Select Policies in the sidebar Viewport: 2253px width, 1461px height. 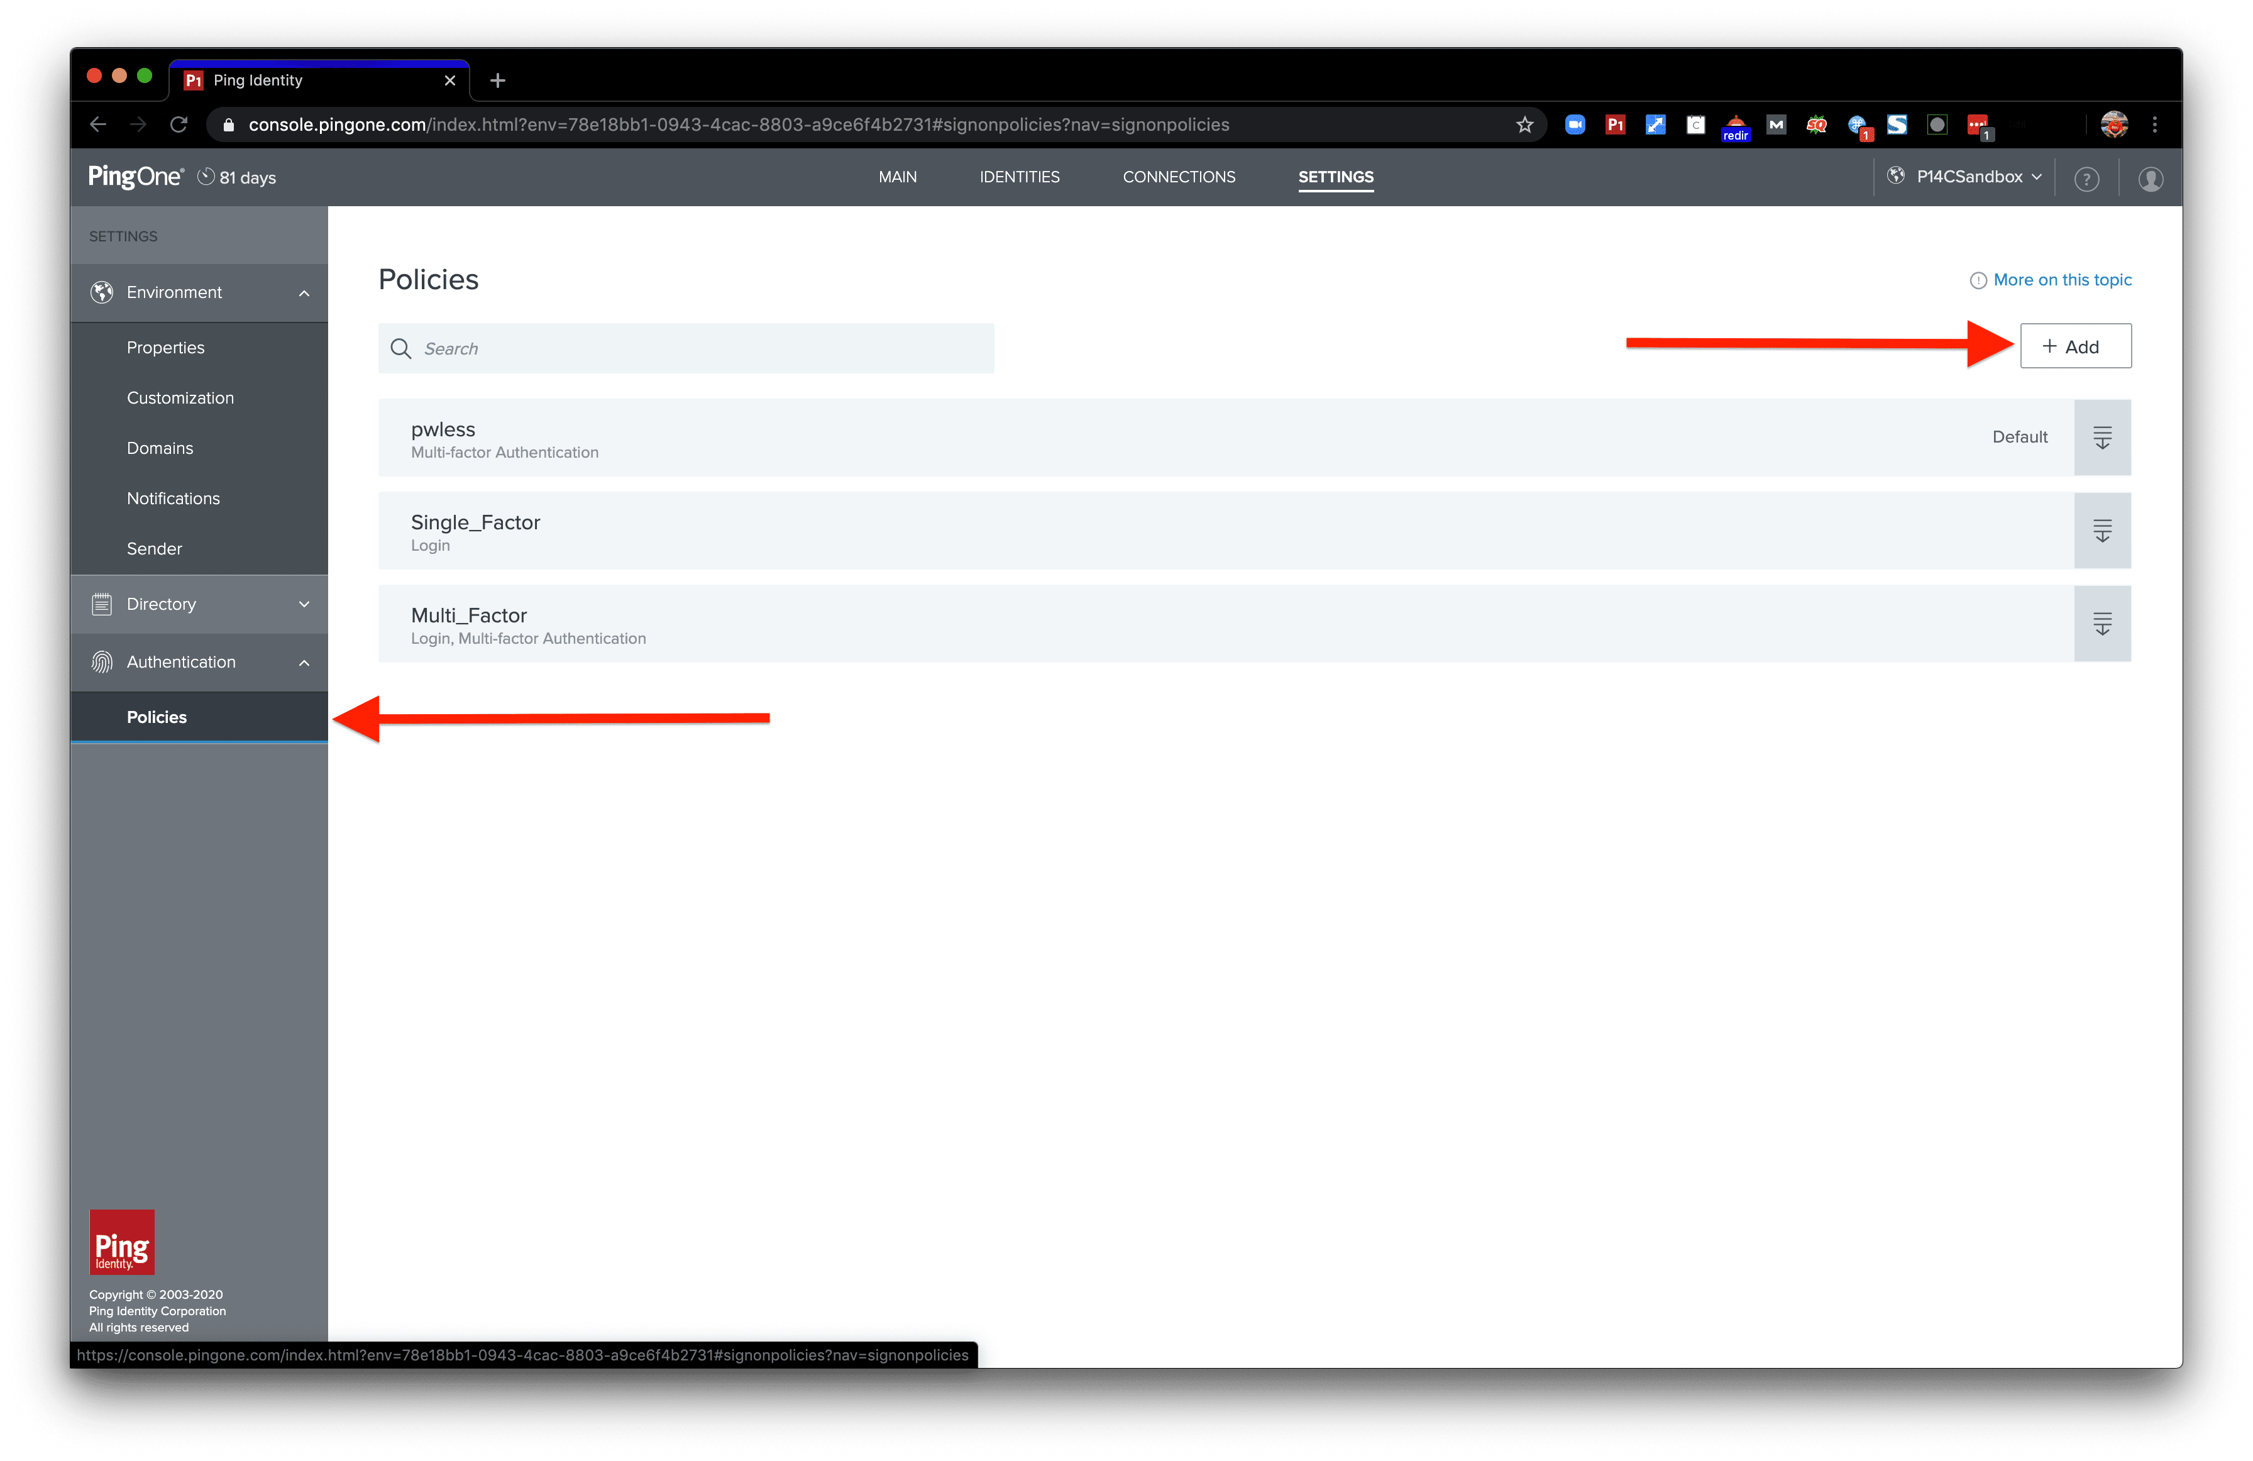tap(199, 717)
